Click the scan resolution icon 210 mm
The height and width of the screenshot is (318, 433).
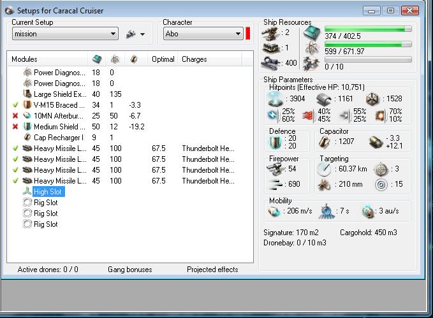pos(324,185)
